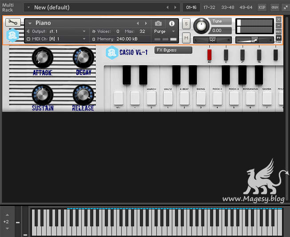Click the Attack knob

43,58
